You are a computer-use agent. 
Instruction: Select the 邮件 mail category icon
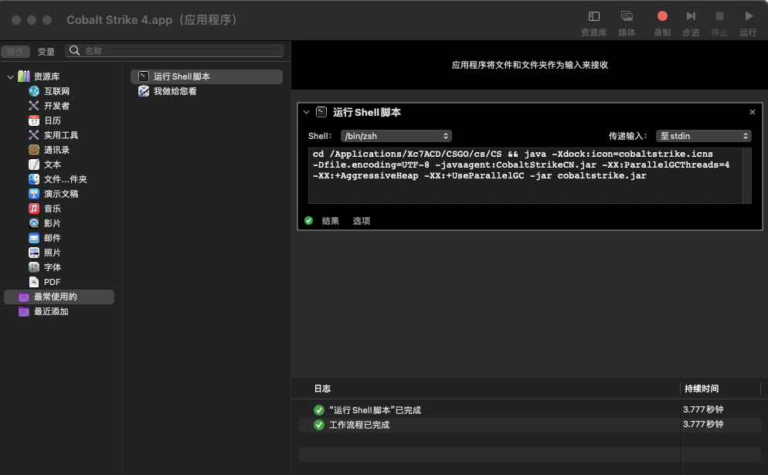34,238
